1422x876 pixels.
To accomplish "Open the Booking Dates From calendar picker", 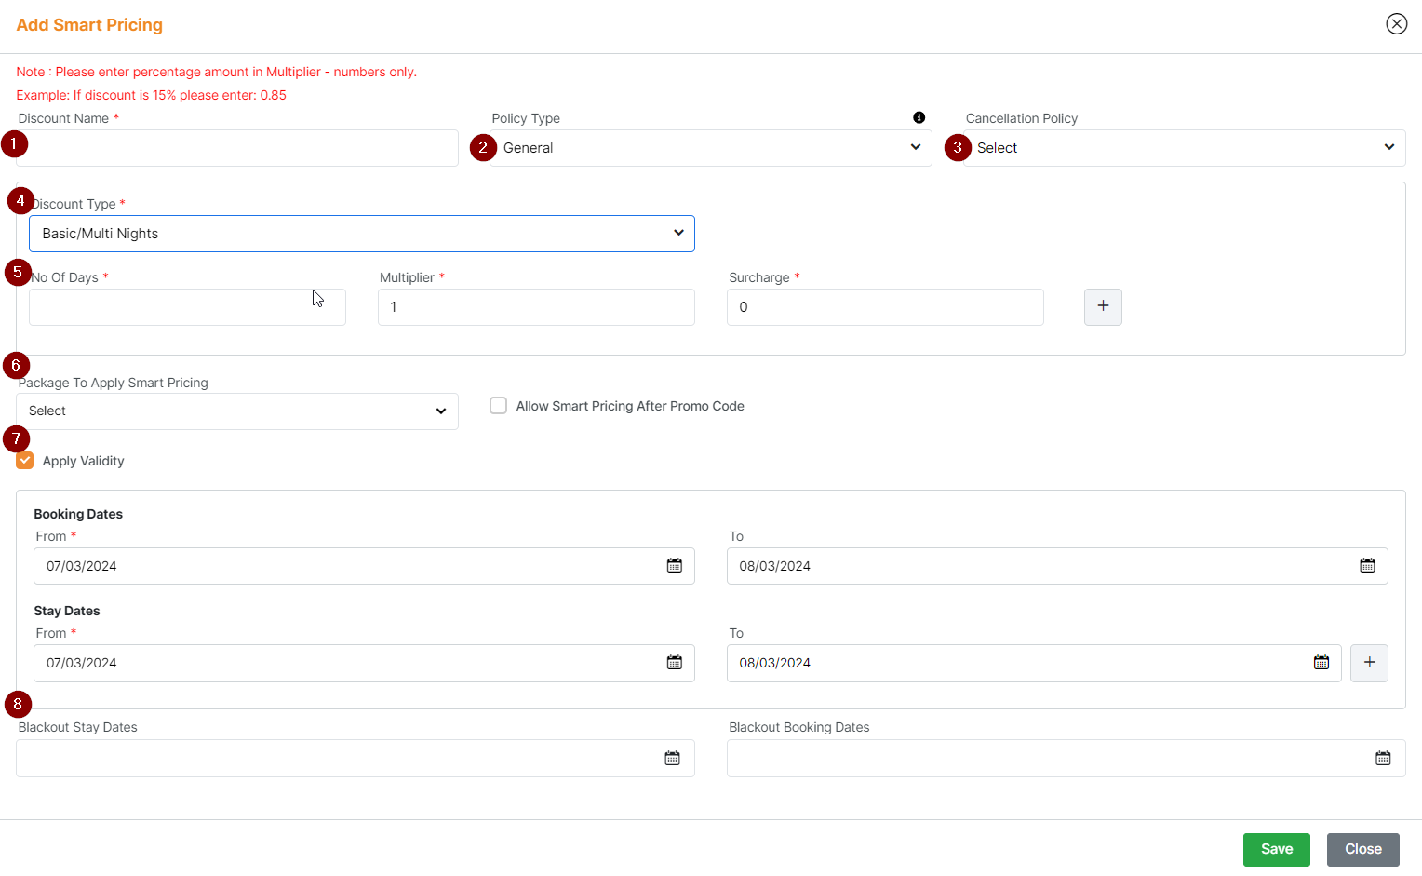I will 674,565.
